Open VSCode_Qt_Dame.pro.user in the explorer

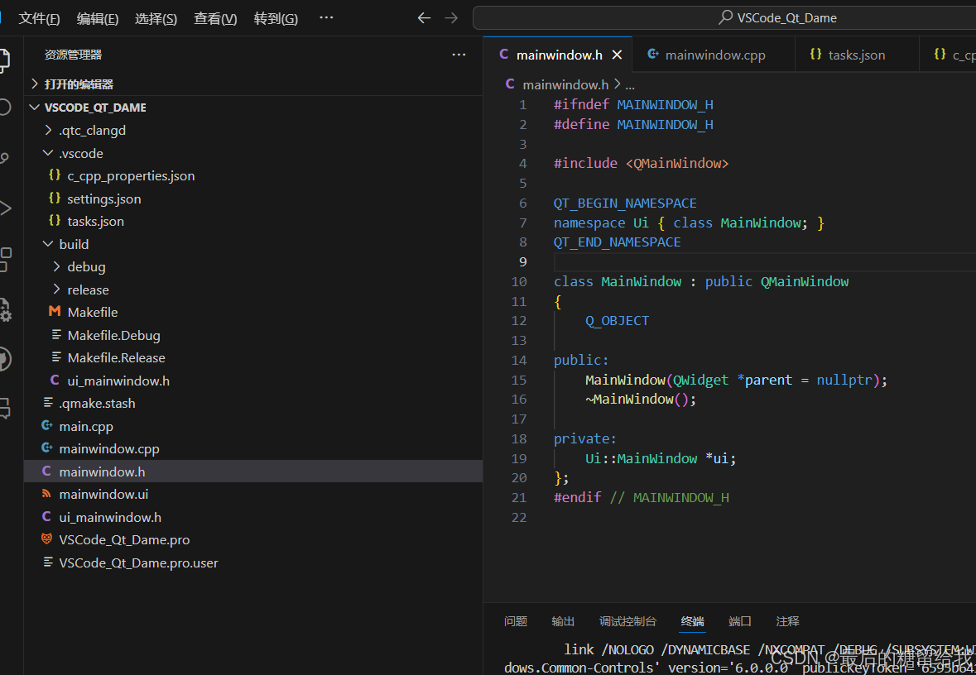(x=253, y=562)
